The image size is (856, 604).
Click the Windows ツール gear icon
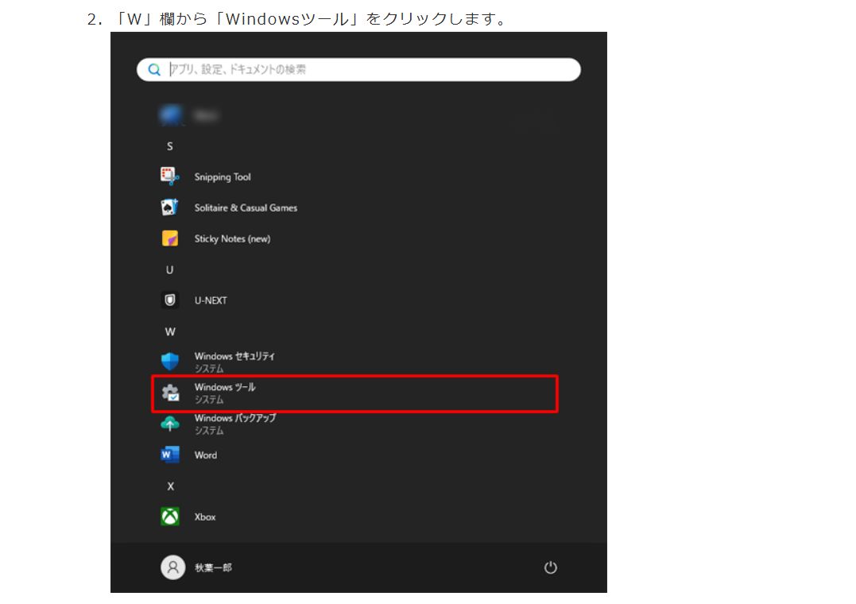point(170,393)
